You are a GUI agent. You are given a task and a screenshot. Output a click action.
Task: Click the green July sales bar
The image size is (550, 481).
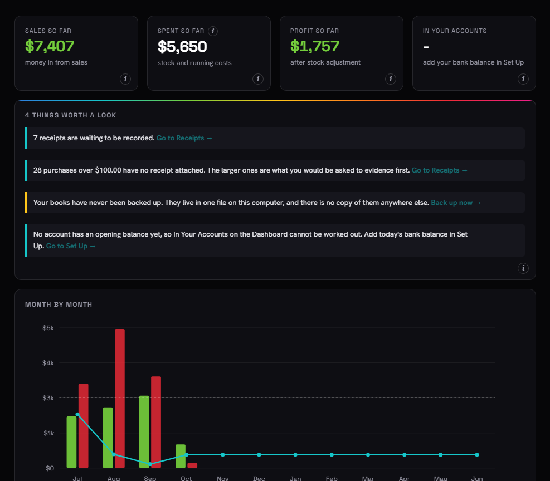[71, 442]
